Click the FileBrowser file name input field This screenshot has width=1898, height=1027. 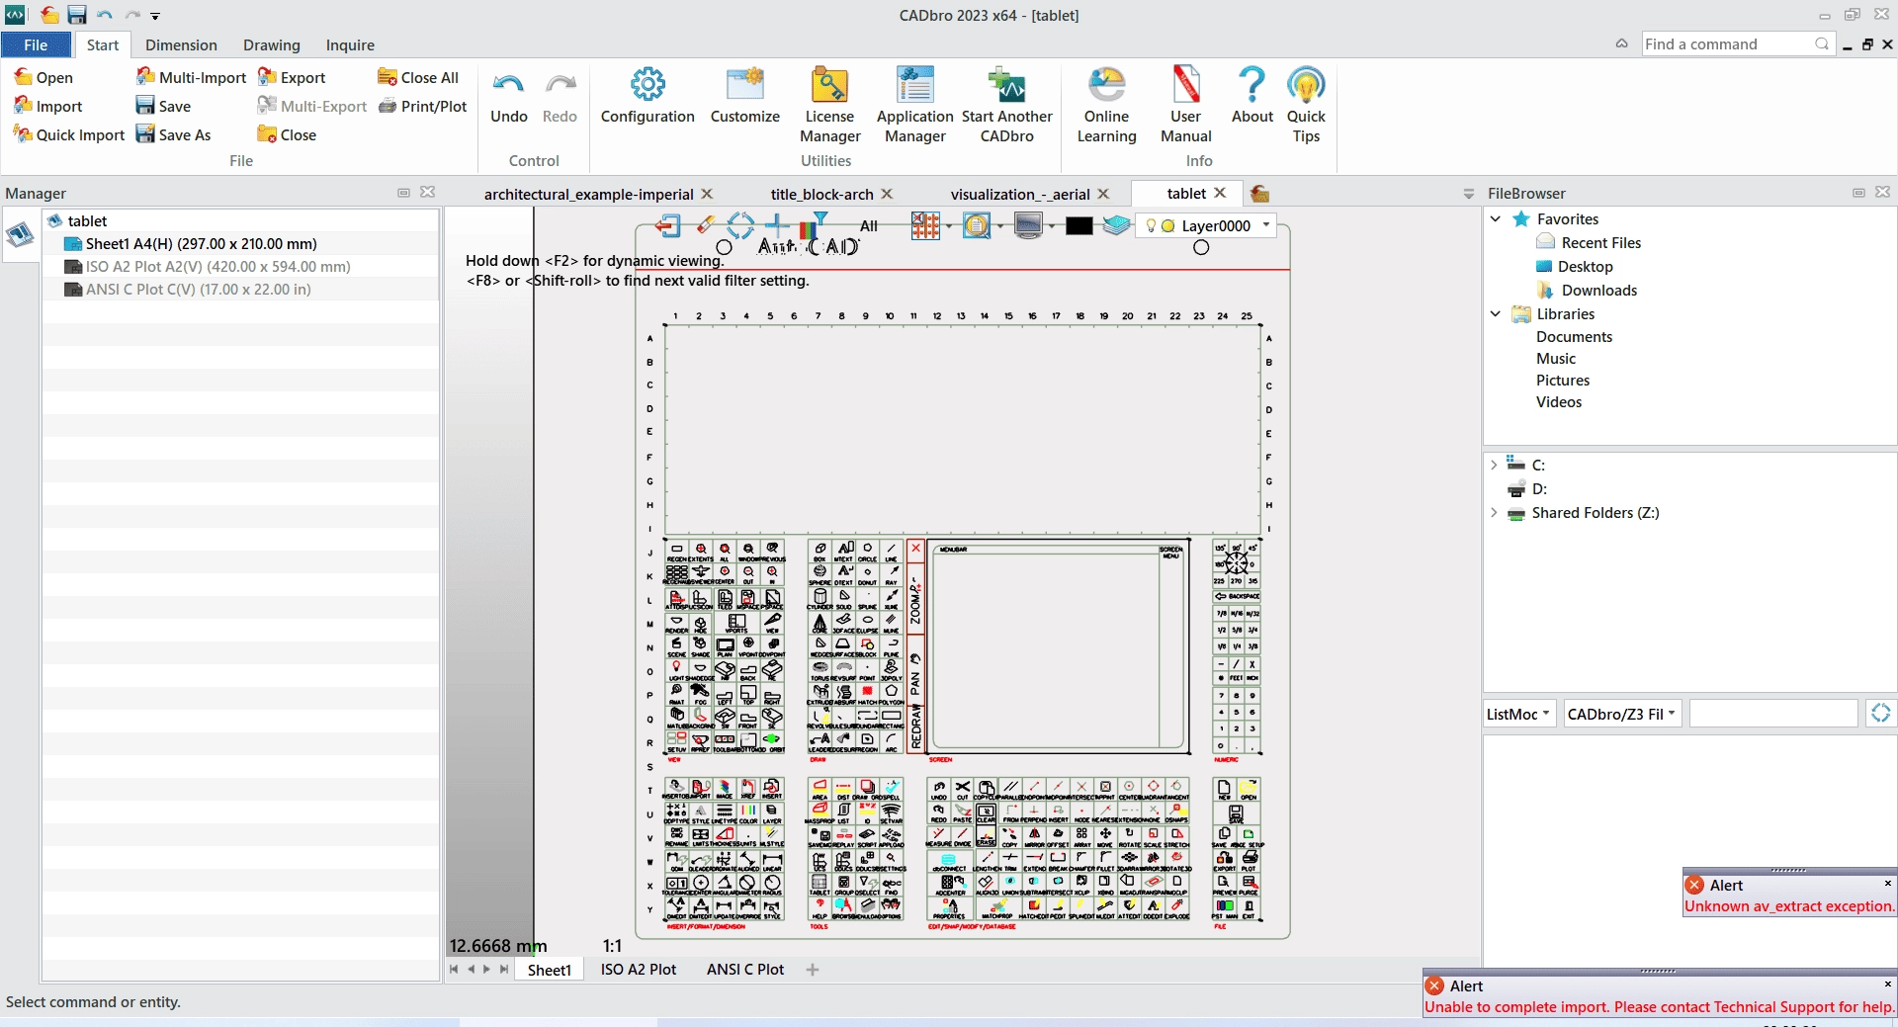coord(1773,713)
